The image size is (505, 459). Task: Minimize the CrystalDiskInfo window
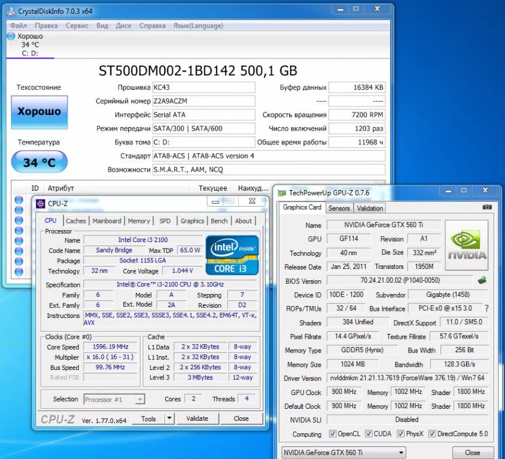click(340, 10)
